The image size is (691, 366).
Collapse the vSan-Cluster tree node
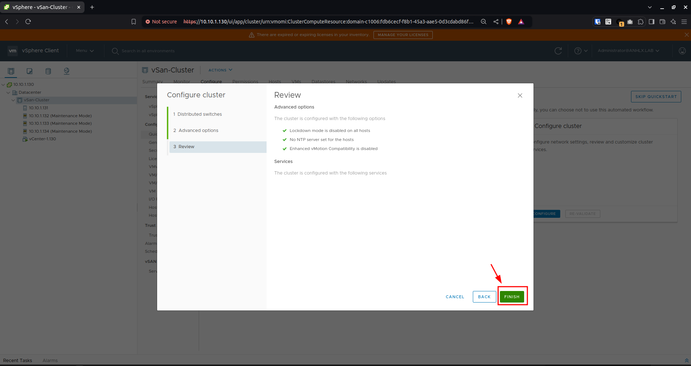pyautogui.click(x=13, y=100)
